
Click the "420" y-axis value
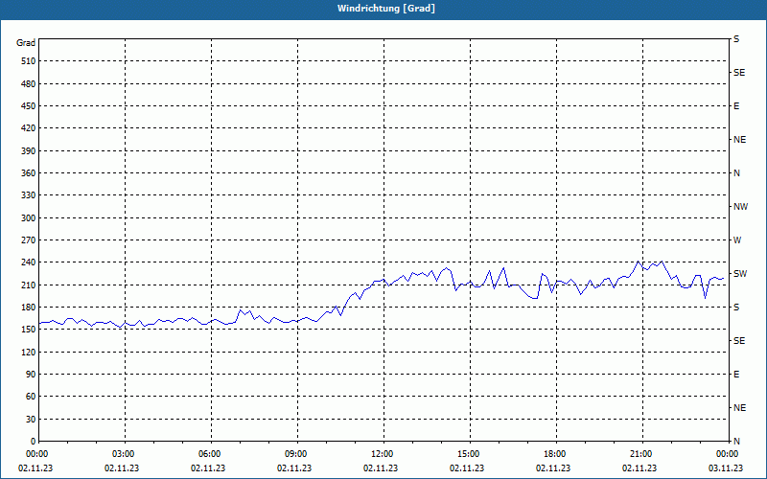point(29,128)
